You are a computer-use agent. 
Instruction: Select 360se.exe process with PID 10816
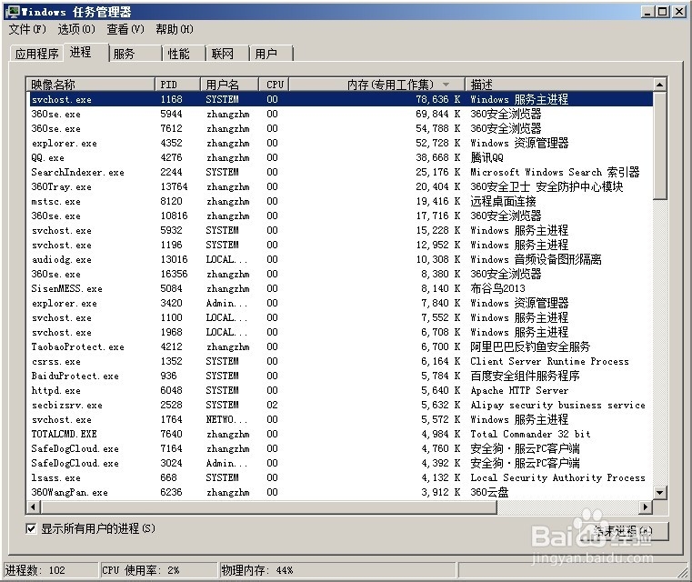(341, 216)
